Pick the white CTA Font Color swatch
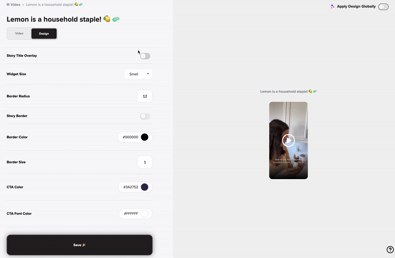395x258 pixels. tap(145, 214)
